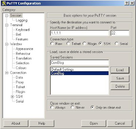Open the Behaviour category

[x=23, y=54]
